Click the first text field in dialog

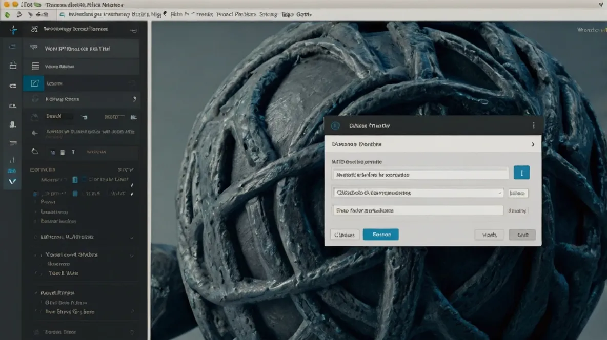pyautogui.click(x=420, y=175)
